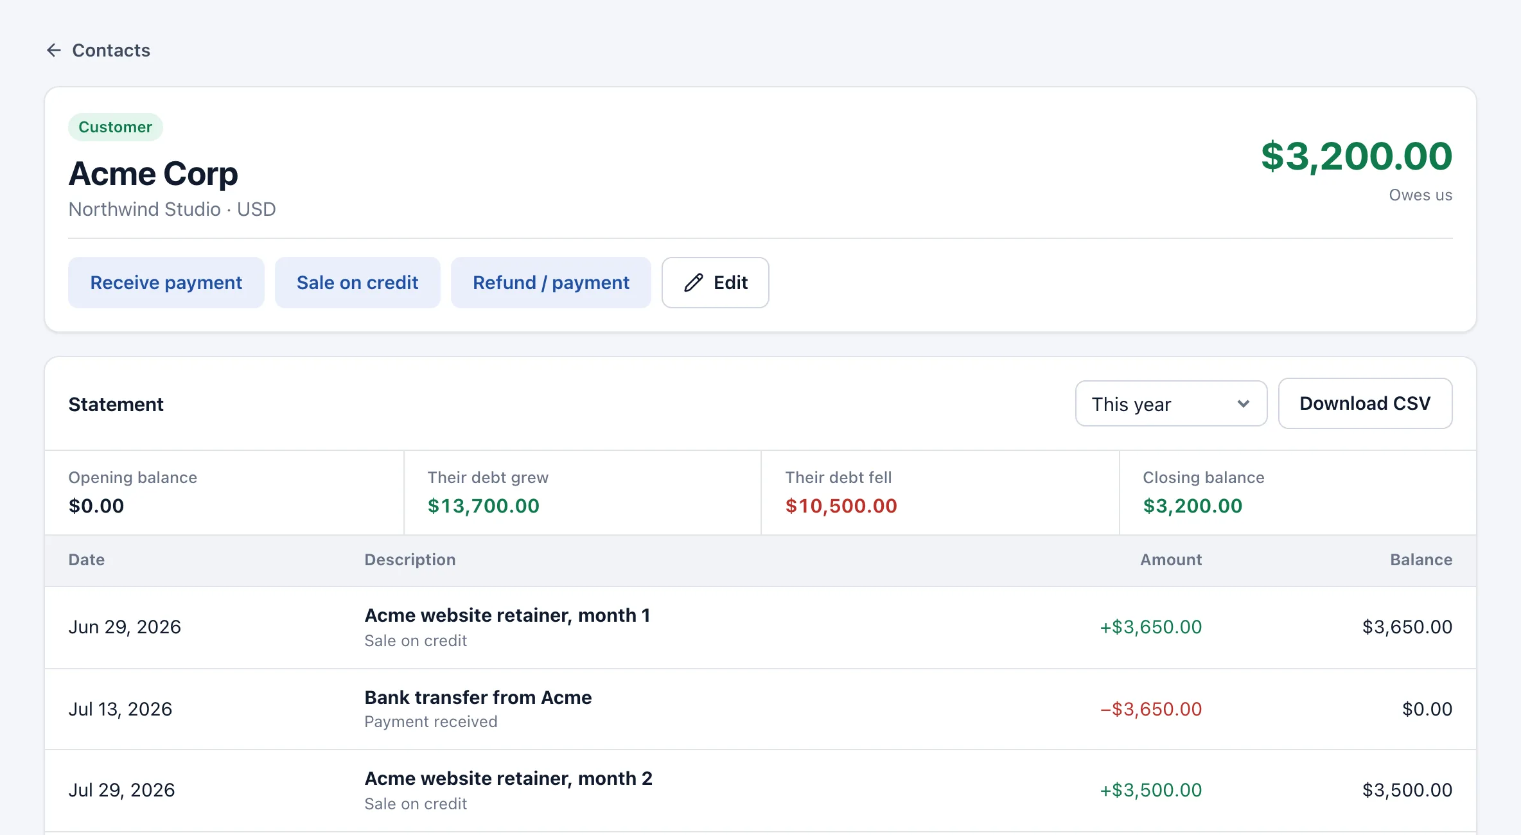Open the Acme website retainer, month 1 entry
1521x835 pixels.
(507, 615)
